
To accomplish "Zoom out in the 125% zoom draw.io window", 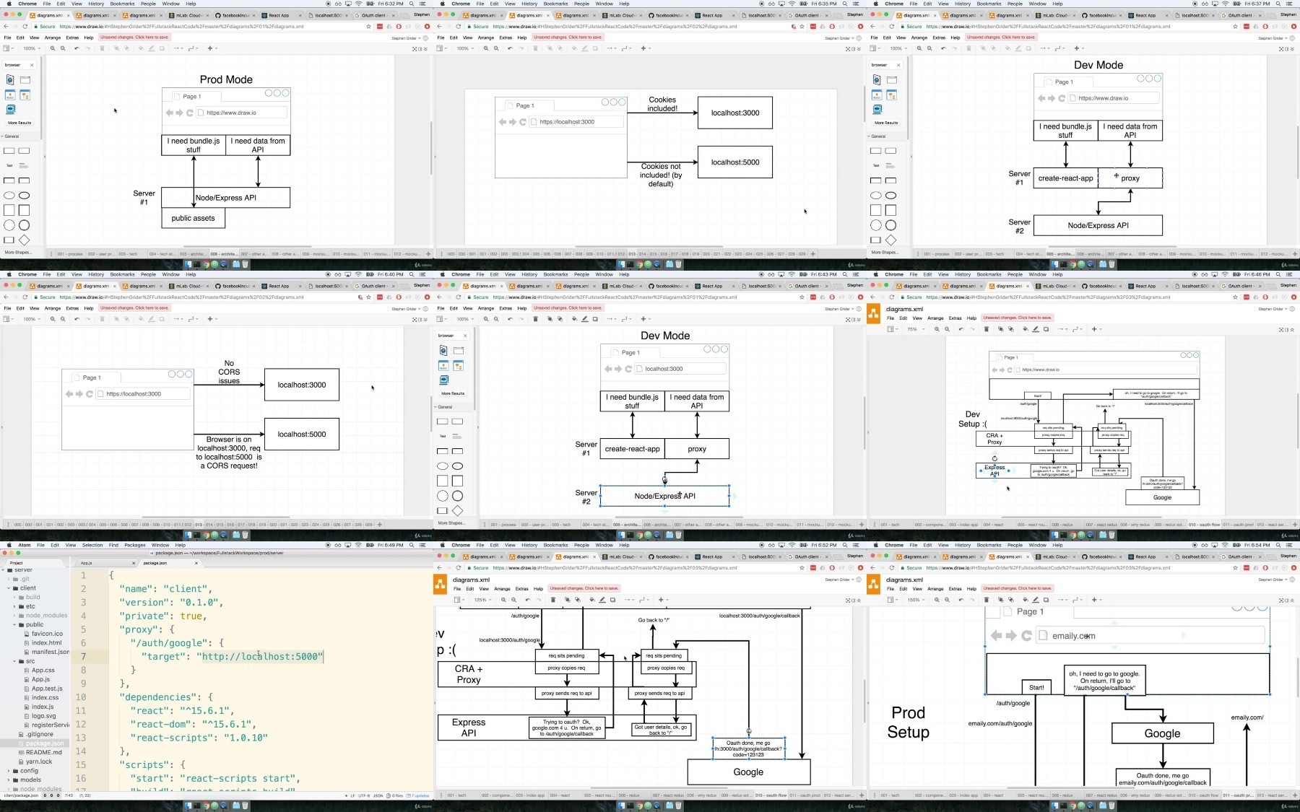I will pos(514,600).
